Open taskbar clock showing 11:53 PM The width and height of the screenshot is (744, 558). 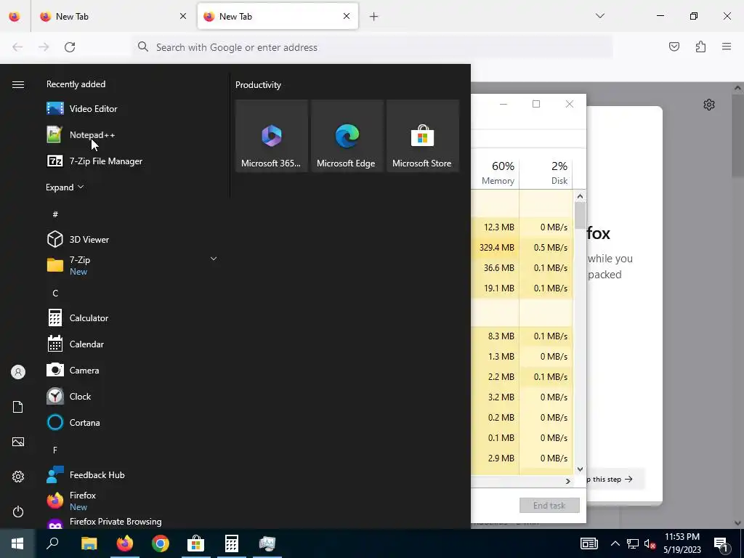(682, 543)
